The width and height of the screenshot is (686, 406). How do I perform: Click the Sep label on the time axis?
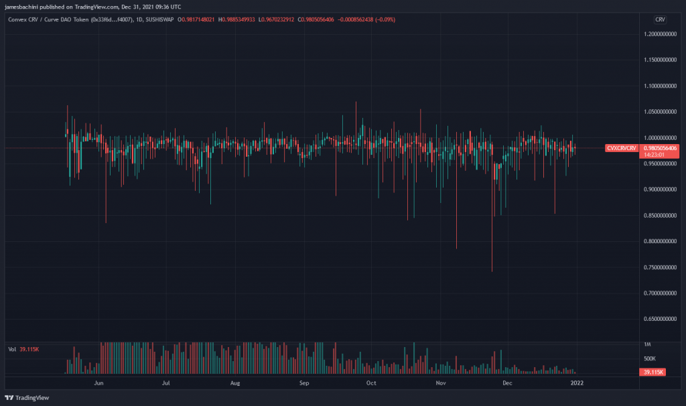pos(304,383)
